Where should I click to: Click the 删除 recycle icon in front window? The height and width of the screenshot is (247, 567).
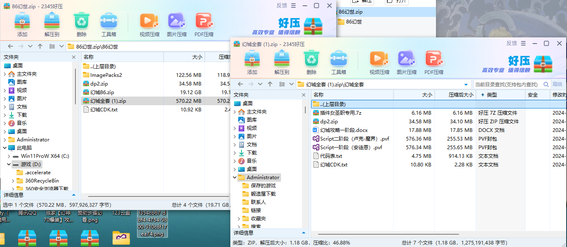point(312,62)
